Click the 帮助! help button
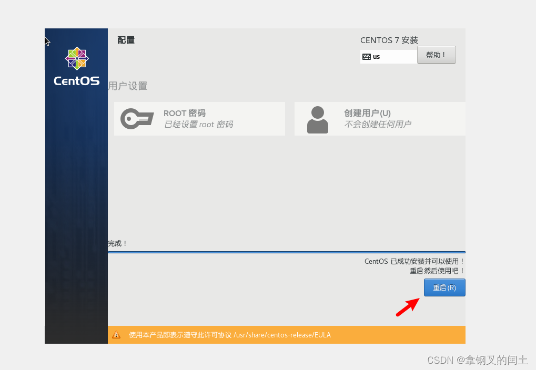Image resolution: width=536 pixels, height=370 pixels. [437, 55]
